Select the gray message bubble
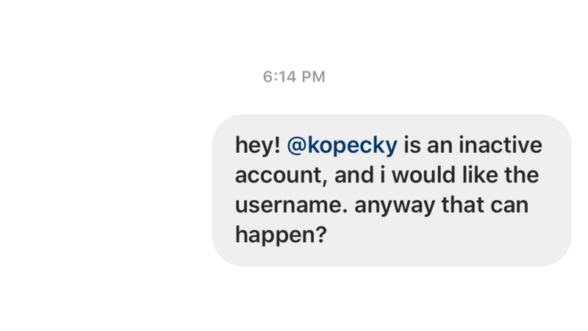The width and height of the screenshot is (588, 331). click(x=392, y=191)
